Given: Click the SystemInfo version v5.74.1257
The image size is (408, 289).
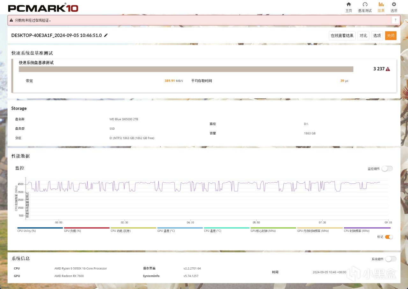Looking at the screenshot, I should [191, 276].
